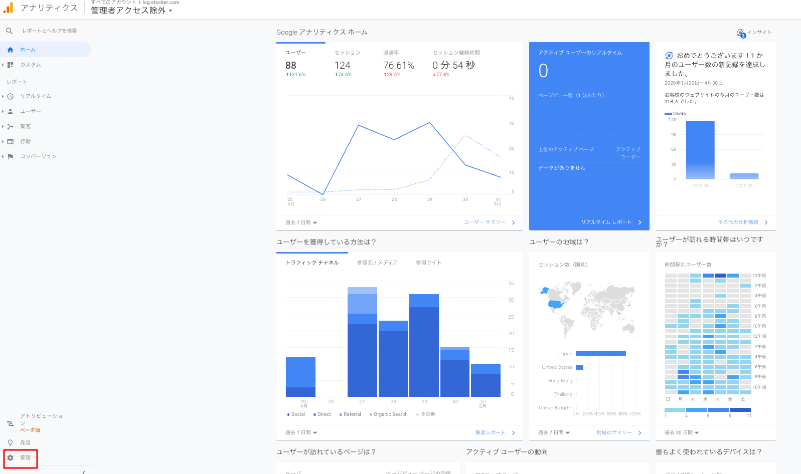Click the search magnifier icon in sidebar
This screenshot has width=801, height=474.
(x=9, y=31)
